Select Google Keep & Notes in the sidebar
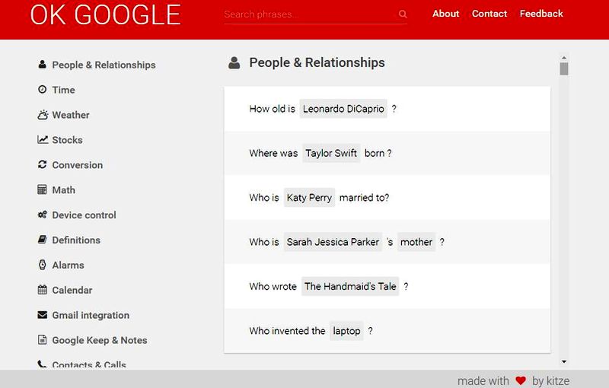The height and width of the screenshot is (388, 609). click(100, 340)
